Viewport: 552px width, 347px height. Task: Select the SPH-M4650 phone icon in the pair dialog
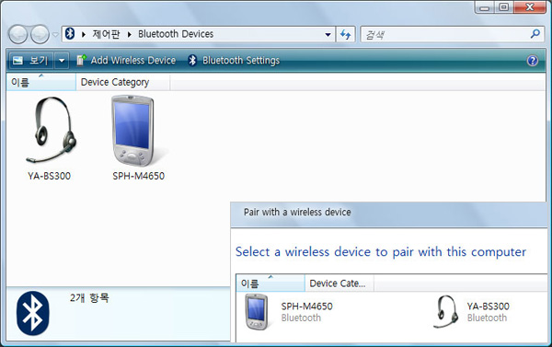click(x=257, y=312)
